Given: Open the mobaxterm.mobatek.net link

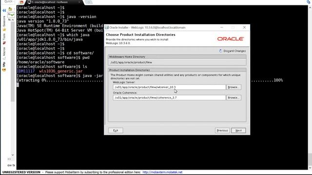Looking at the screenshot, I should click(x=162, y=172).
